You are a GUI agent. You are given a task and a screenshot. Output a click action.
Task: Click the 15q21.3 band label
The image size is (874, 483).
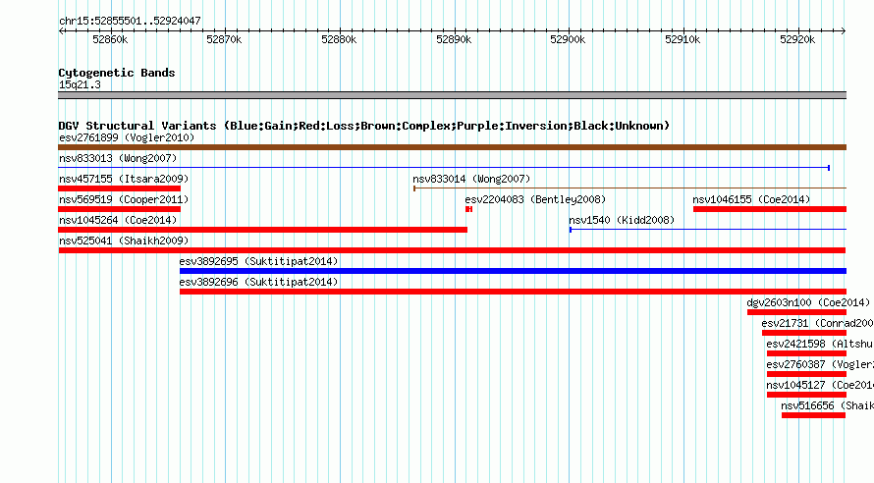point(80,84)
